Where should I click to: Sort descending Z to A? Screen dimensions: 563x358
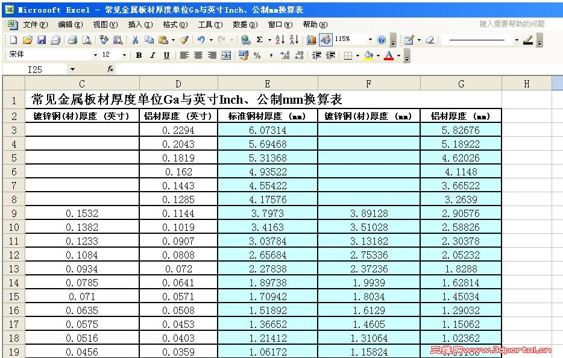(294, 40)
